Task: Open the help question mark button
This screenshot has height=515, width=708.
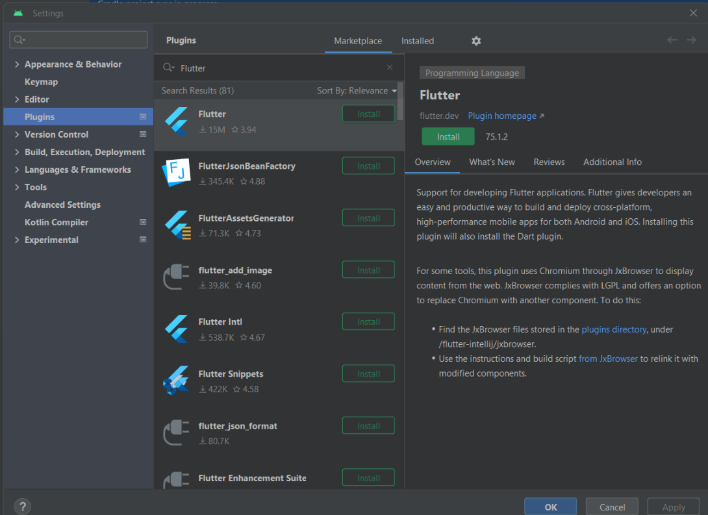Action: [x=23, y=506]
